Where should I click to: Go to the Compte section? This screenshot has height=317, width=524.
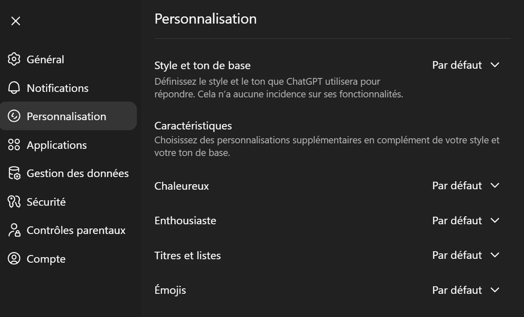(46, 259)
